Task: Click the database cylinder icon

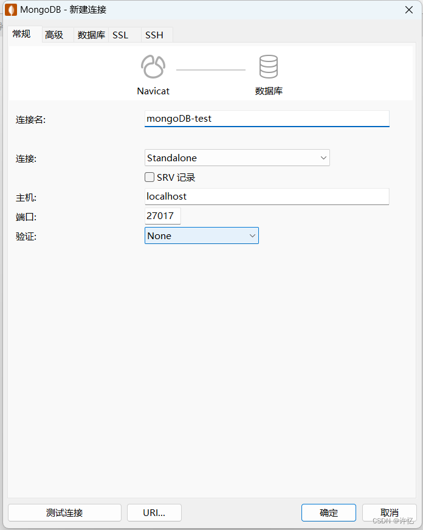Action: point(269,66)
